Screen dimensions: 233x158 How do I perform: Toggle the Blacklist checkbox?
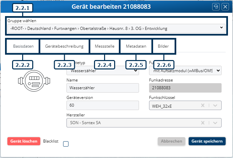[66, 144]
